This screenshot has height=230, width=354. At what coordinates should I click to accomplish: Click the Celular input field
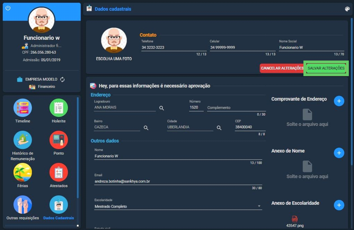pyautogui.click(x=243, y=47)
